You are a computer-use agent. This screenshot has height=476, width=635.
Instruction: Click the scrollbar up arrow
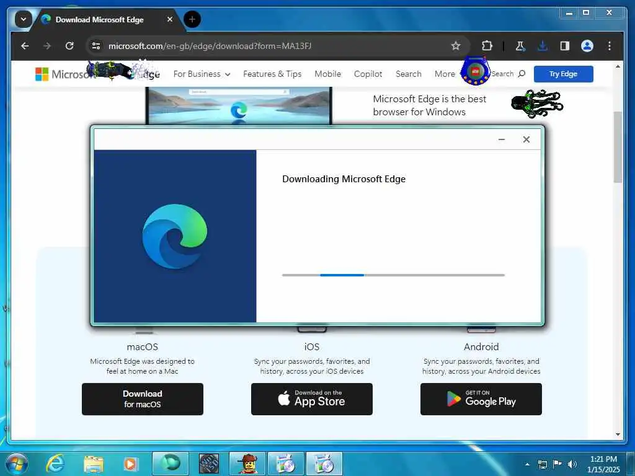[618, 66]
